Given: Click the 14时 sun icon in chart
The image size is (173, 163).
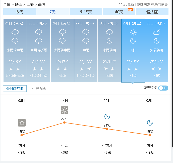Looking at the screenshot, I should pyautogui.click(x=65, y=110).
